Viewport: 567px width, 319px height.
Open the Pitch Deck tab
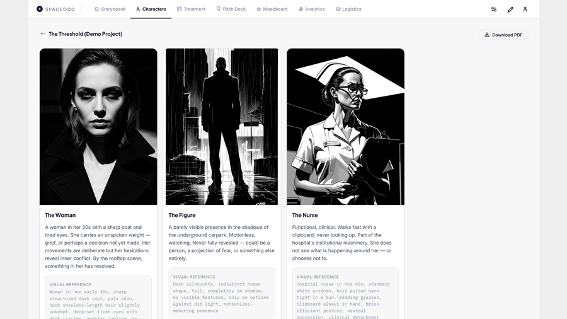pos(231,9)
